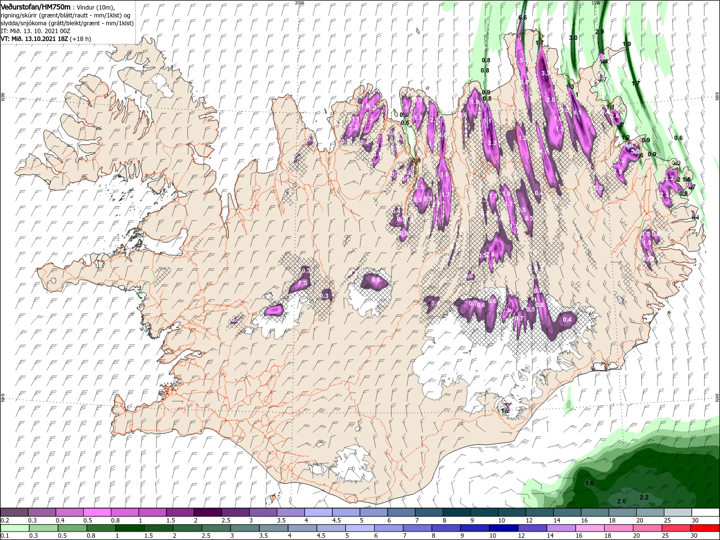Pick the upper snow scale swatch labelled 18
The height and width of the screenshot is (540, 720).
point(622,512)
